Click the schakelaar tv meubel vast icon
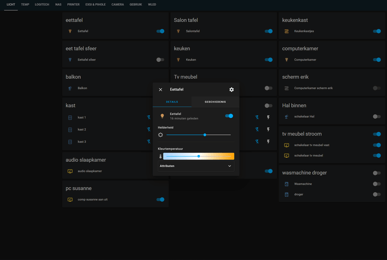 286,145
